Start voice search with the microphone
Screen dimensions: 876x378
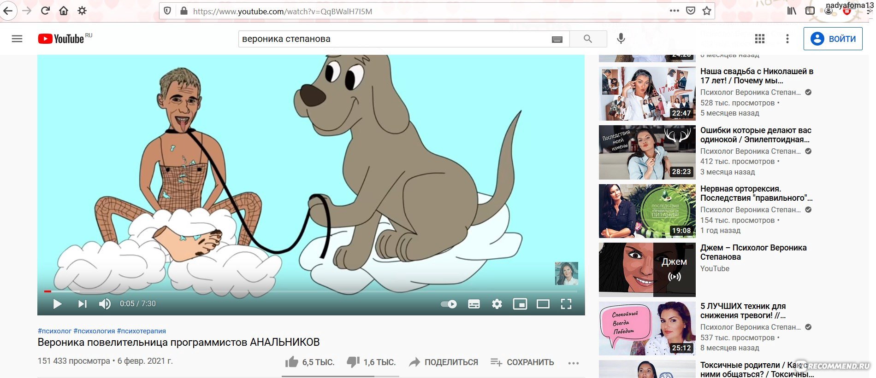coord(621,39)
